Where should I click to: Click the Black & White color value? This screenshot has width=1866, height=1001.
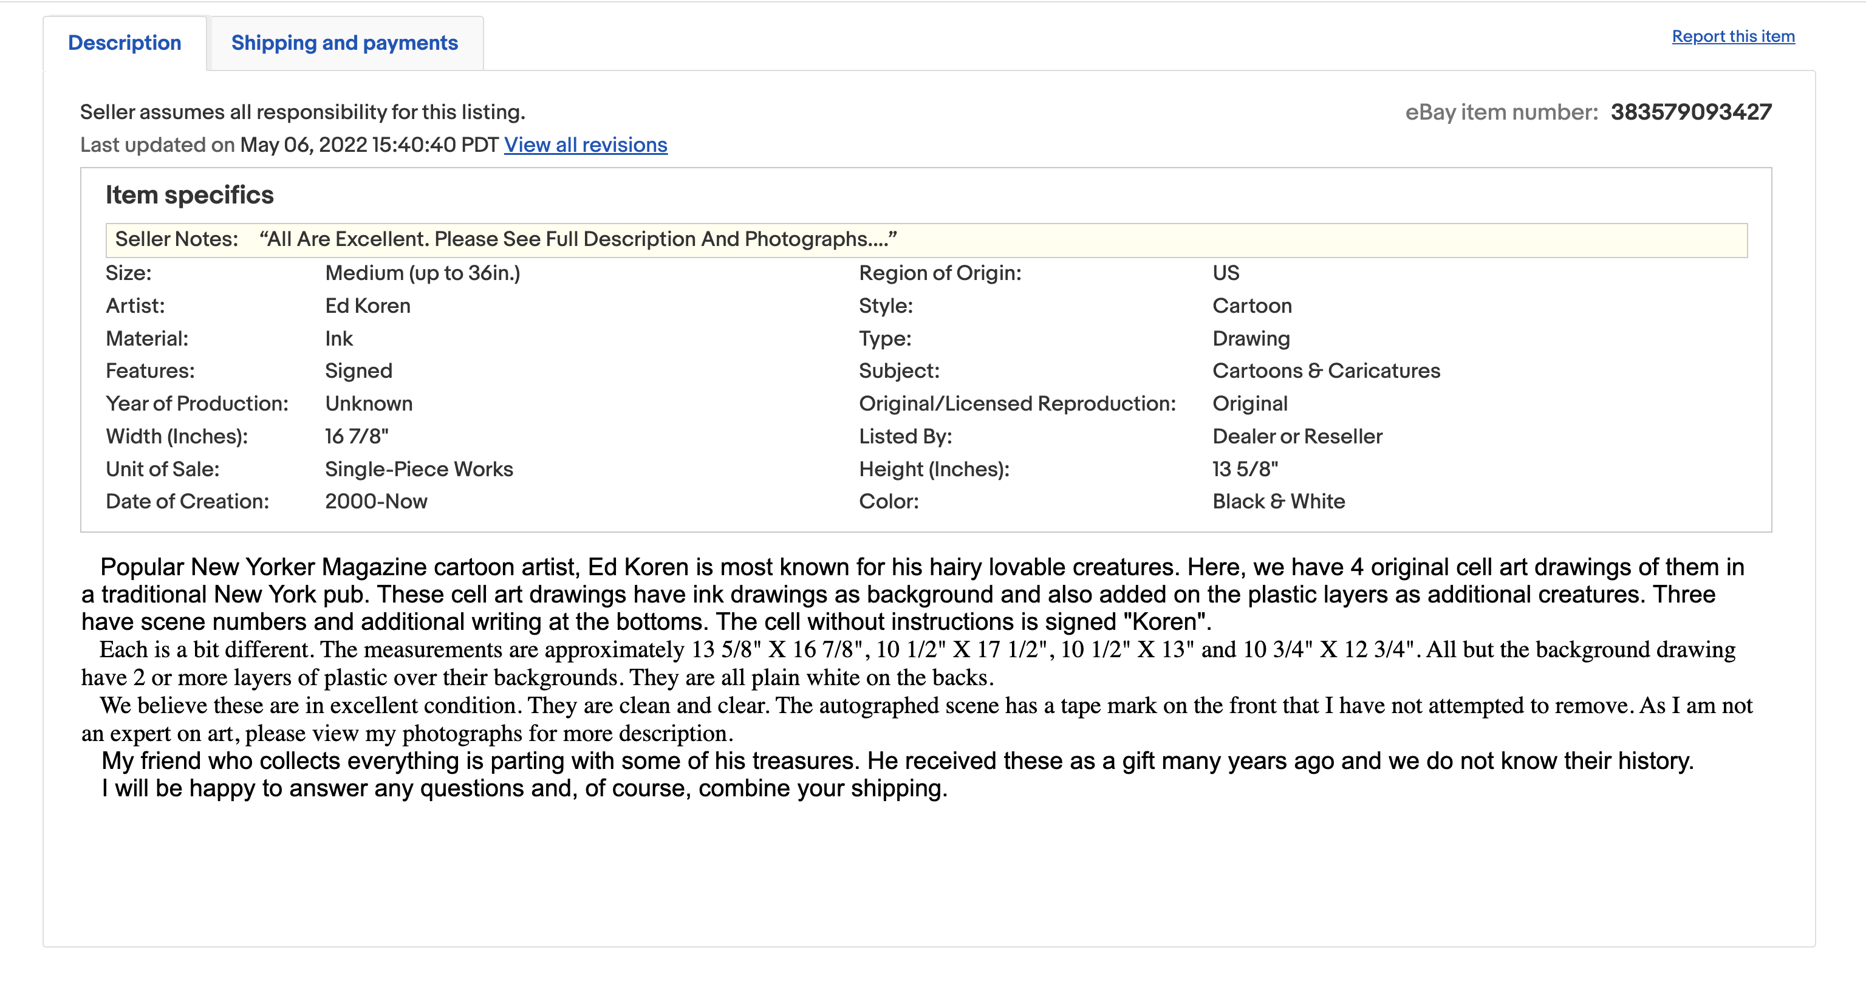[1278, 501]
